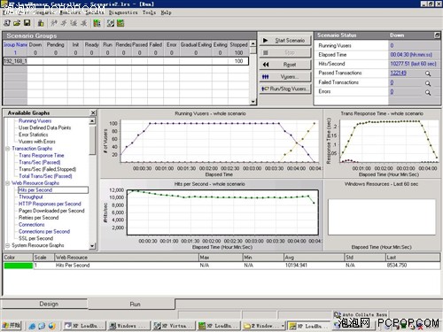Select HTTP Responses per Second item
The width and height of the screenshot is (443, 332).
[50, 204]
